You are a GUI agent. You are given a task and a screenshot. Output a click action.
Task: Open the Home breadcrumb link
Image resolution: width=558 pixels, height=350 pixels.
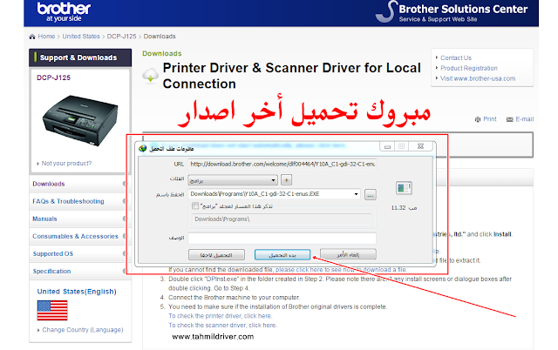click(x=46, y=37)
